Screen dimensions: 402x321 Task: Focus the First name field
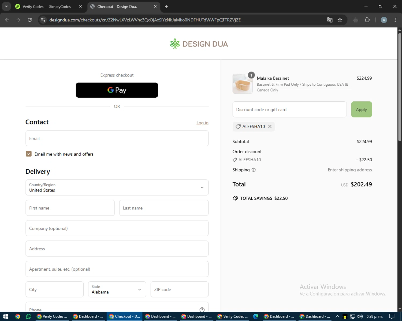pyautogui.click(x=70, y=208)
